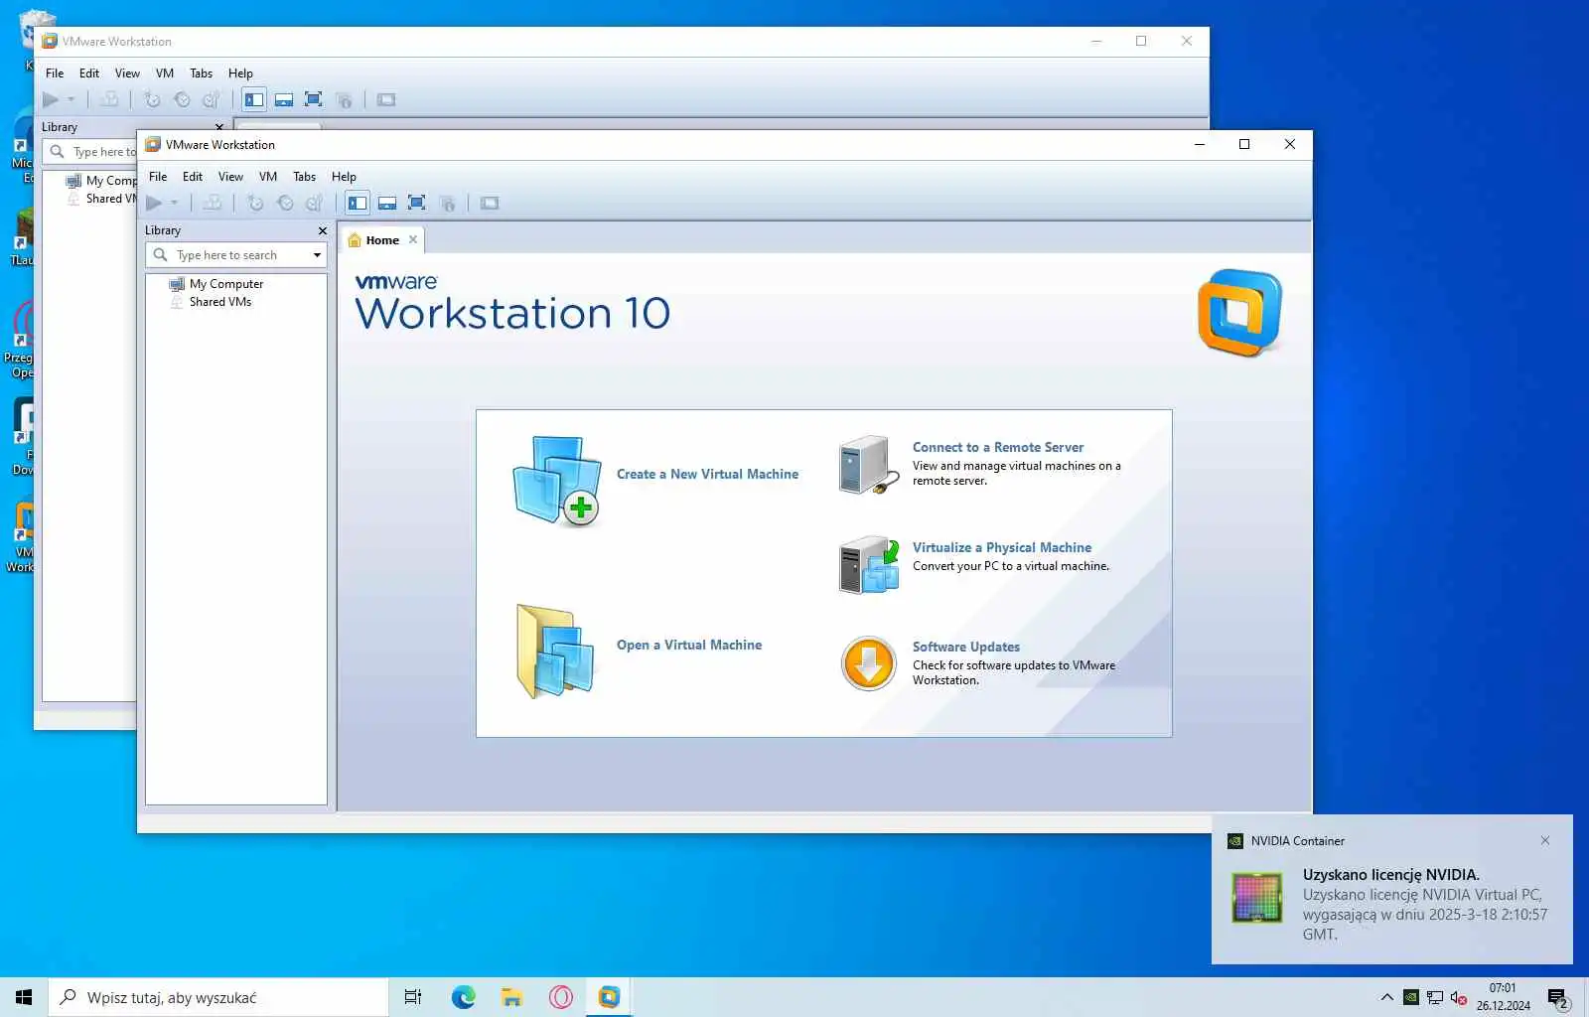Click the 'Software Updates' text link
Image resolution: width=1589 pixels, height=1017 pixels.
click(966, 648)
